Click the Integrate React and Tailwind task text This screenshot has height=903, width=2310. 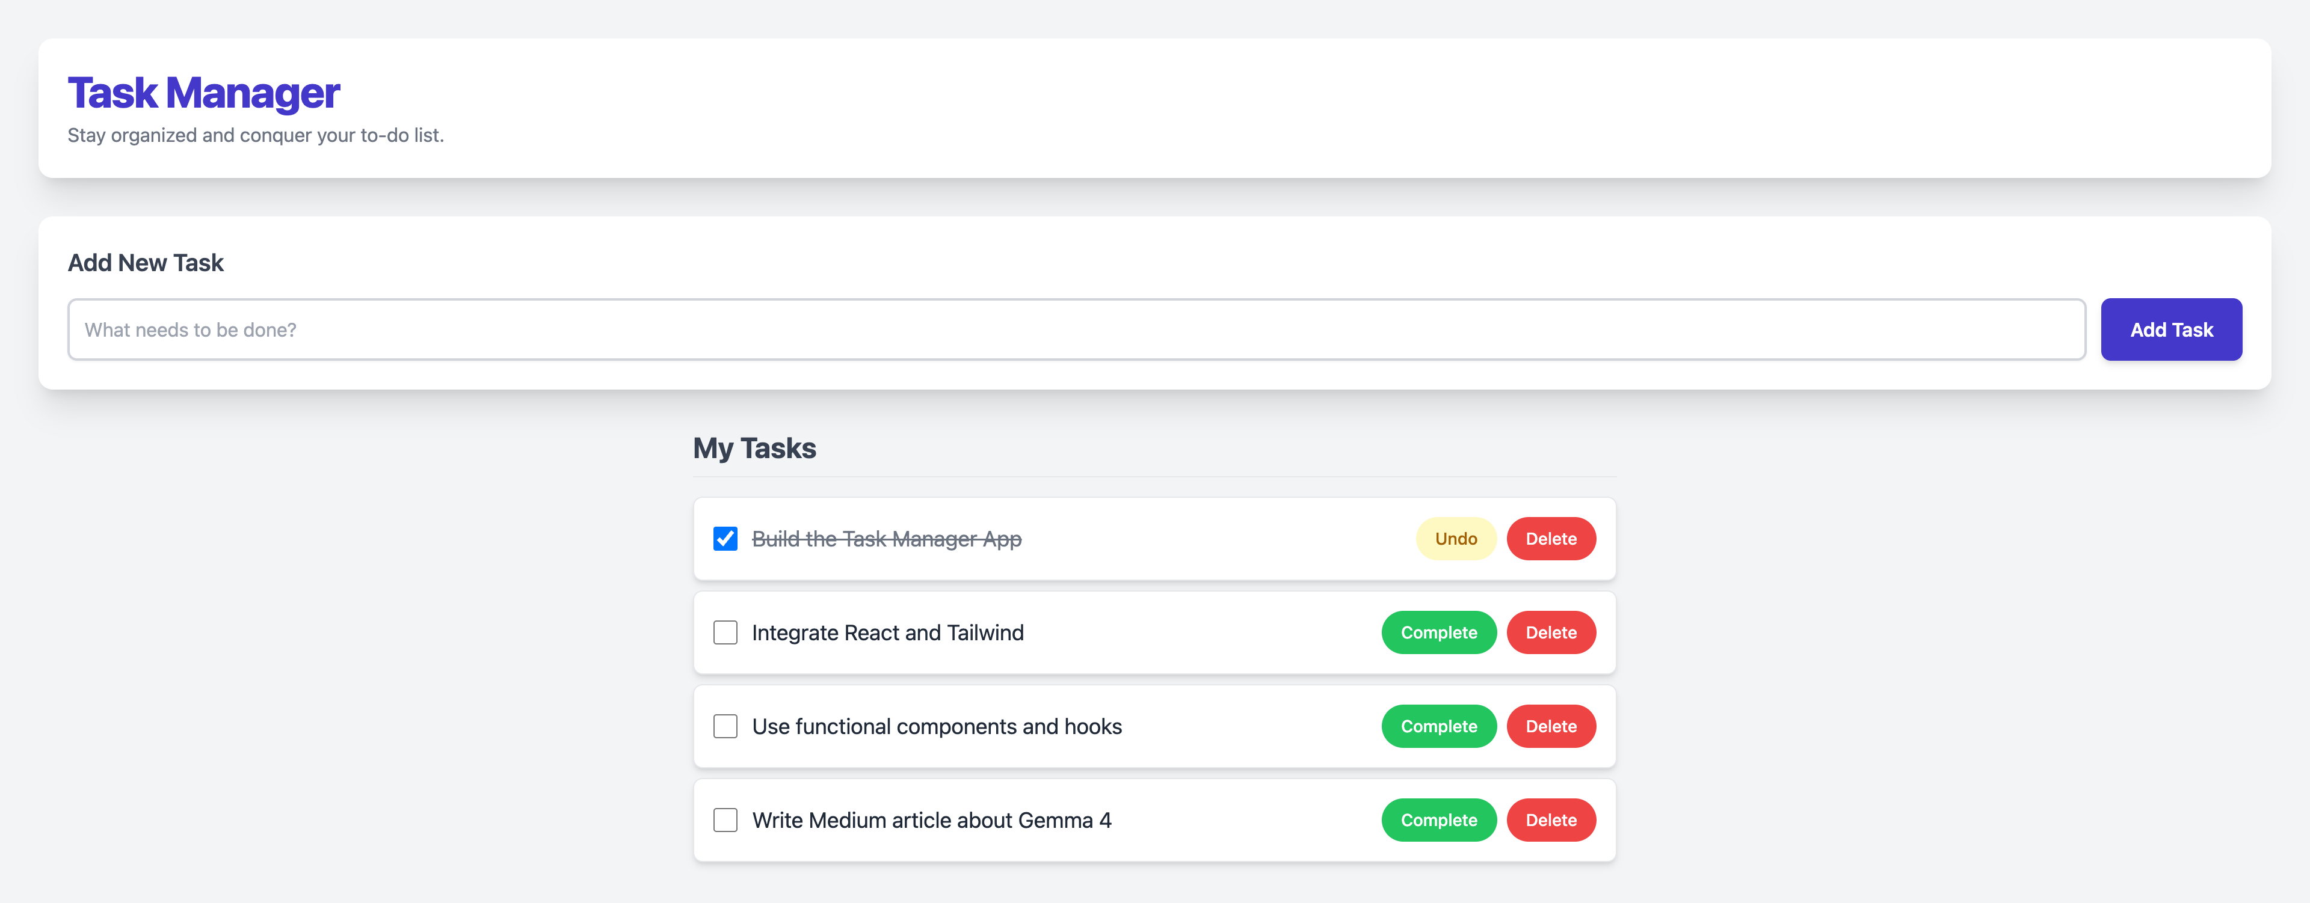pos(887,632)
